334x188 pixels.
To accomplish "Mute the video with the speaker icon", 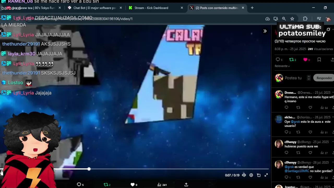I will 244,175.
